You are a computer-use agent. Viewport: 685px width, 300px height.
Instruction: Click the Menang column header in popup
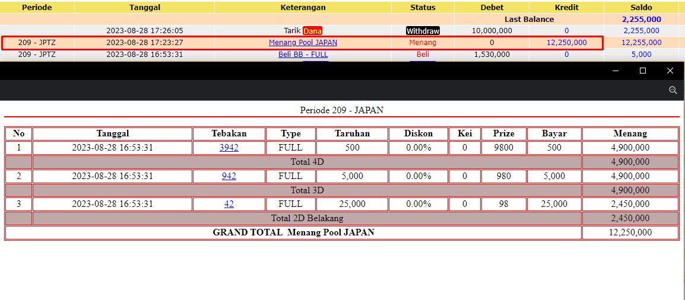pos(630,133)
